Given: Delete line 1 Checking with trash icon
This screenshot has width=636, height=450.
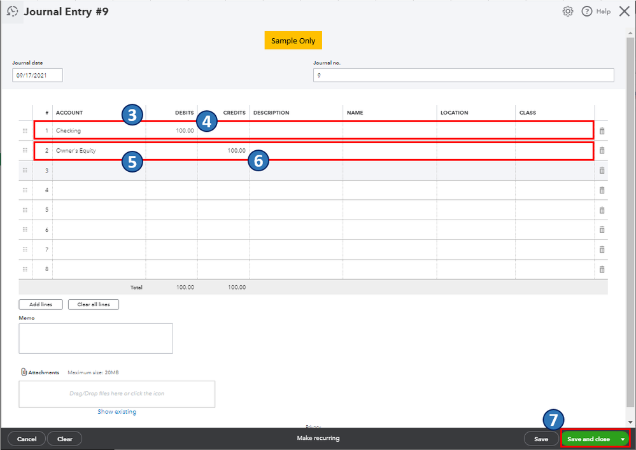Looking at the screenshot, I should 602,131.
